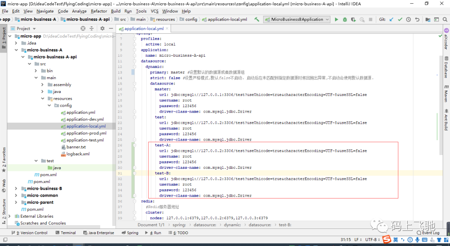This screenshot has width=450, height=246.
Task: Open Git Show History clock icon
Action: (408, 20)
